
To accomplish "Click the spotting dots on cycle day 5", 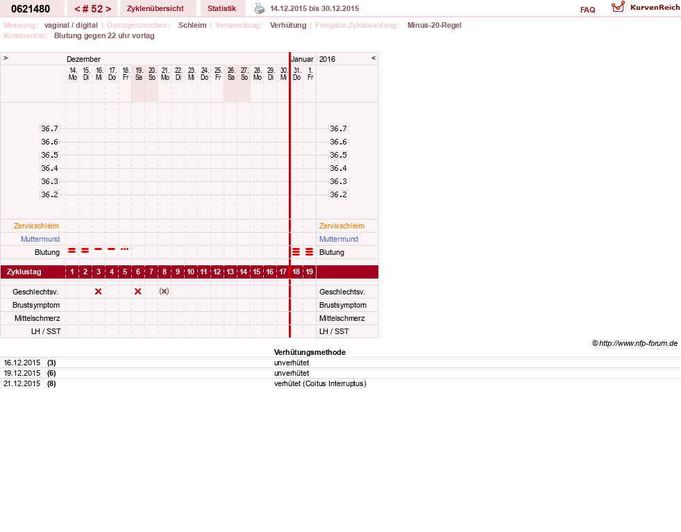I will click(125, 249).
